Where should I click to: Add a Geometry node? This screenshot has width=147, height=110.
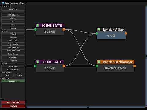(x=13, y=18)
